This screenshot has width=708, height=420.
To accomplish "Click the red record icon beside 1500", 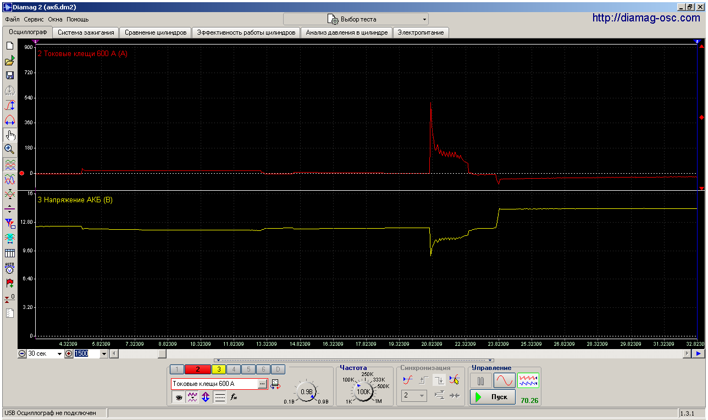I will pos(69,353).
